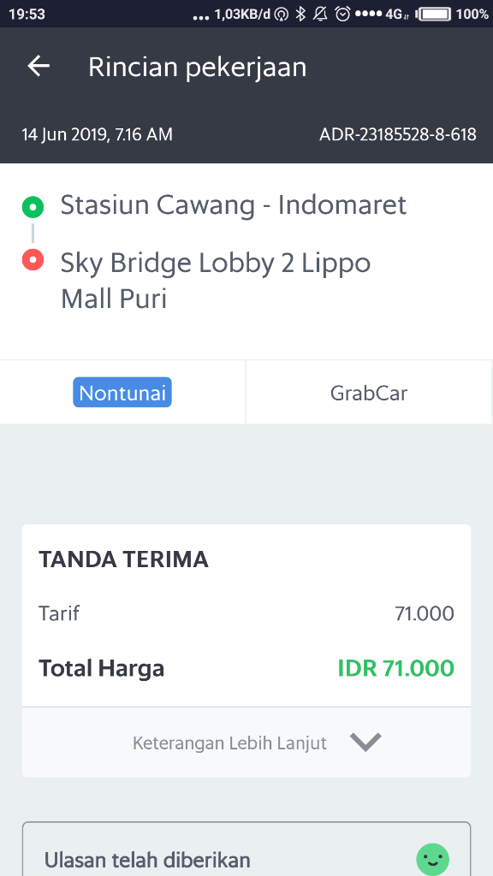Tap the back arrow to leave Rincian pekerjaan
The width and height of the screenshot is (493, 876).
[38, 65]
